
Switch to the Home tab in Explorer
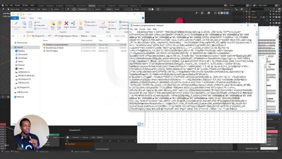point(23,18)
